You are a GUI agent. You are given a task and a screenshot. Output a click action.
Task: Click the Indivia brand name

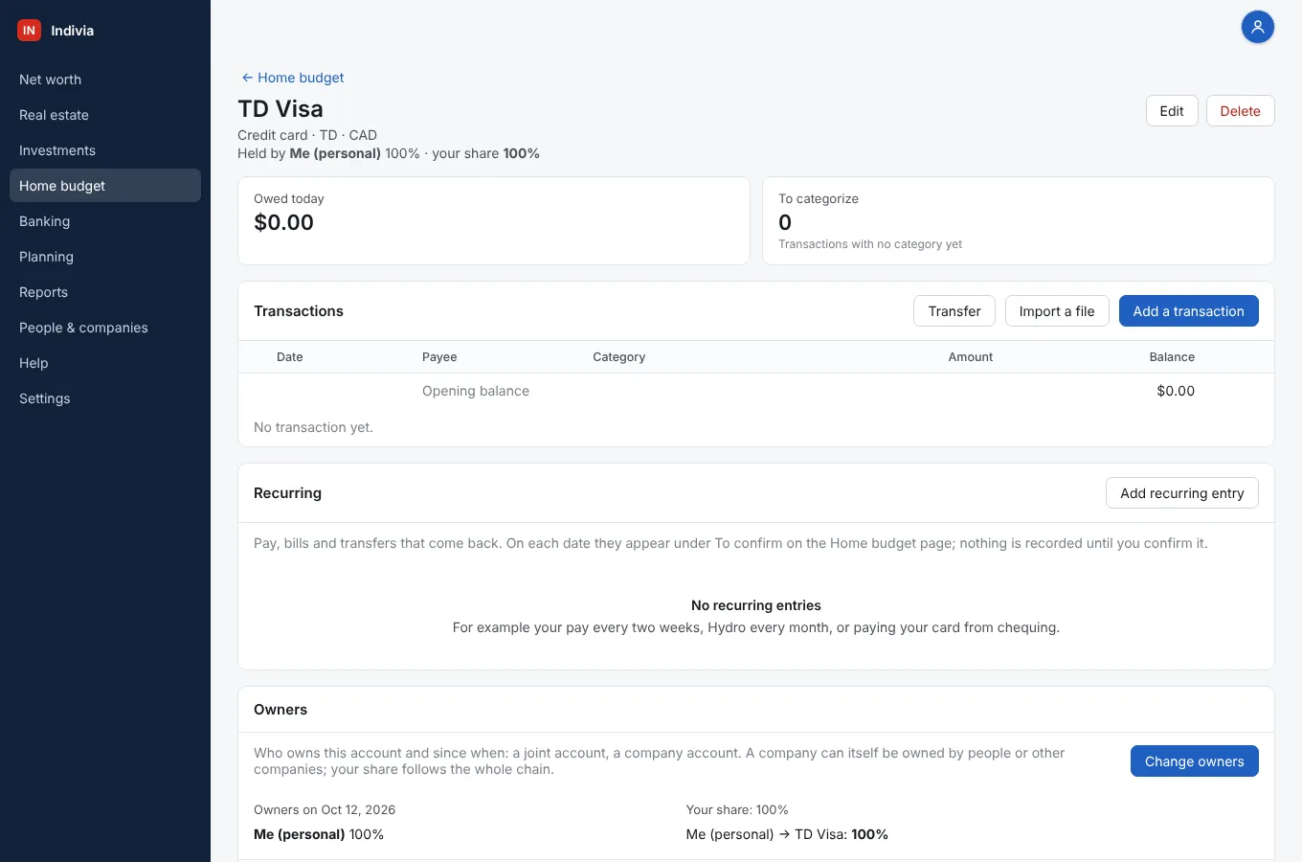coord(73,31)
